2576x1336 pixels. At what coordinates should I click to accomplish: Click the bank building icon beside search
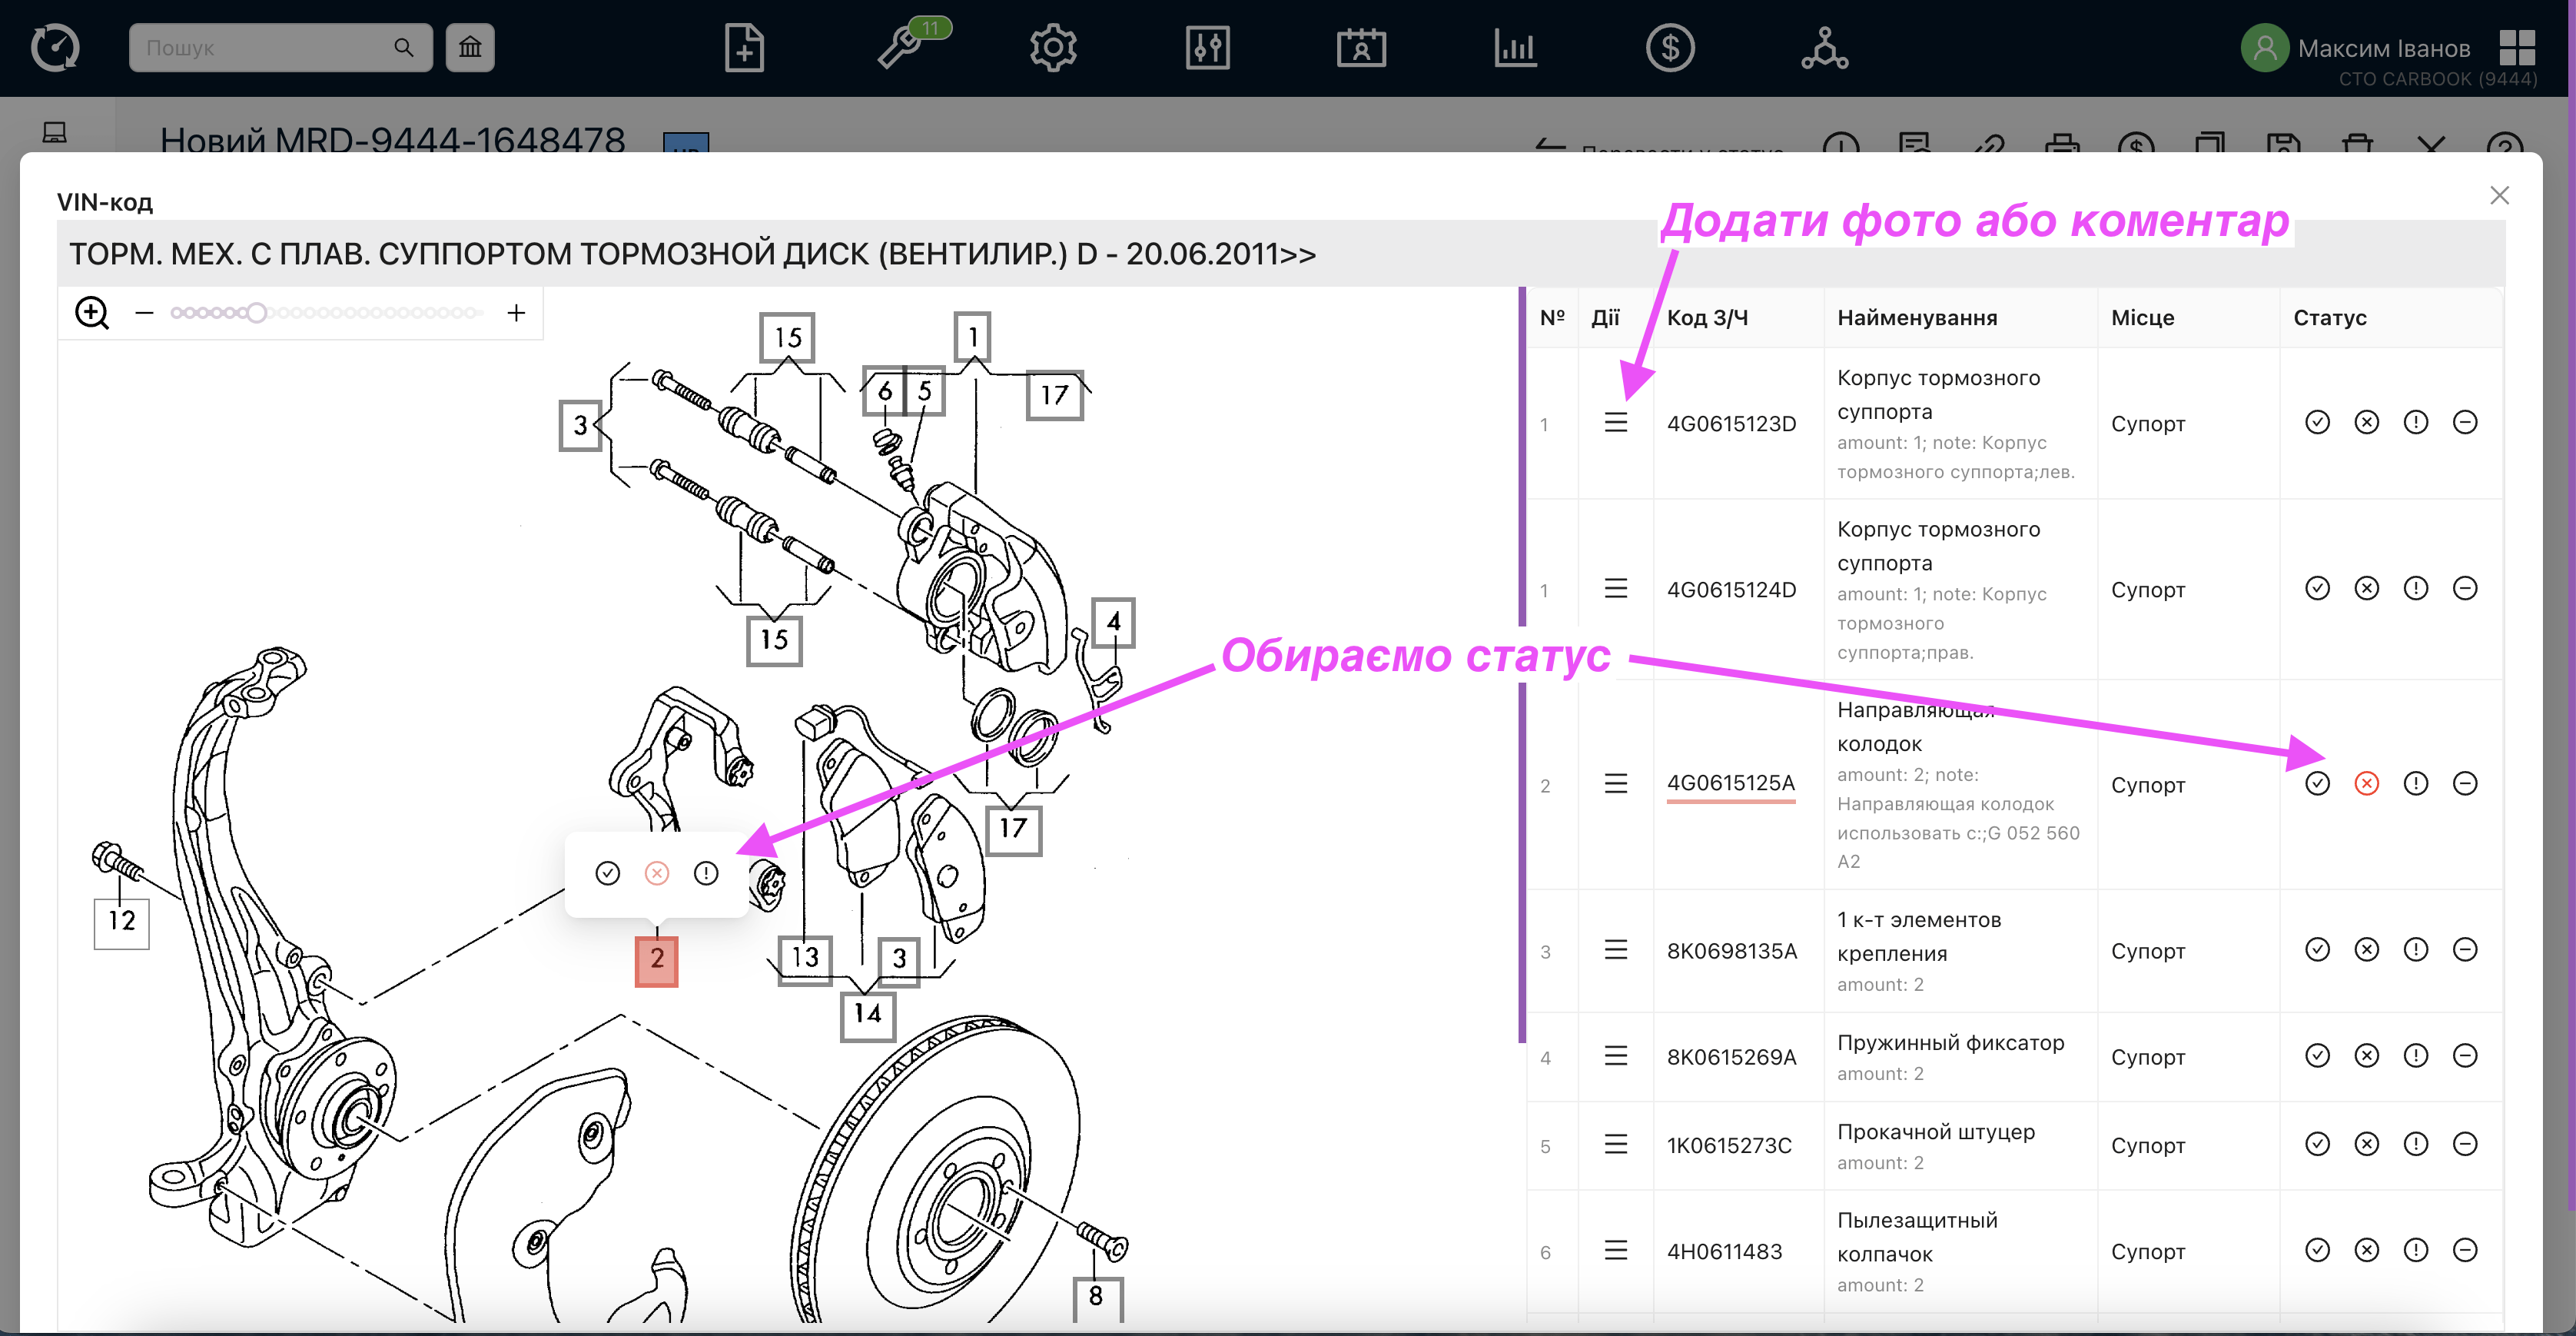[470, 47]
